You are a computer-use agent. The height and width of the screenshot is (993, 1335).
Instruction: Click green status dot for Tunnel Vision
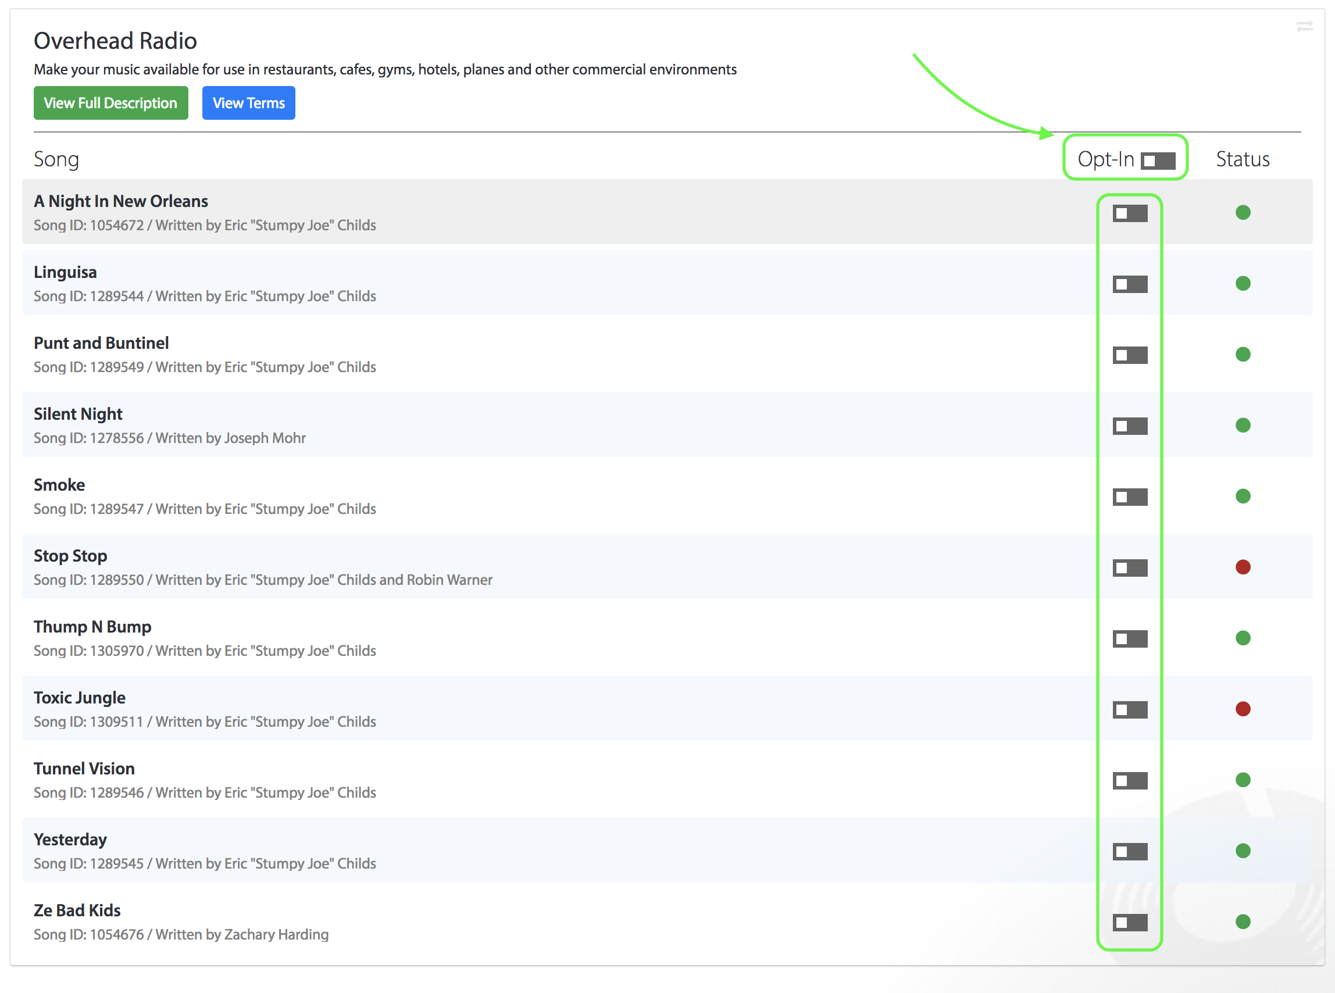(1243, 780)
